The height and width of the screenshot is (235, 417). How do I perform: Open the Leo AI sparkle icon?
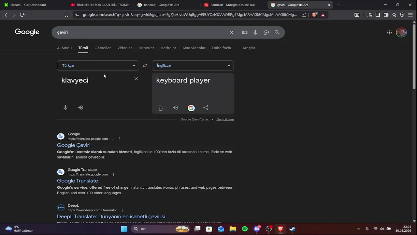point(394,15)
